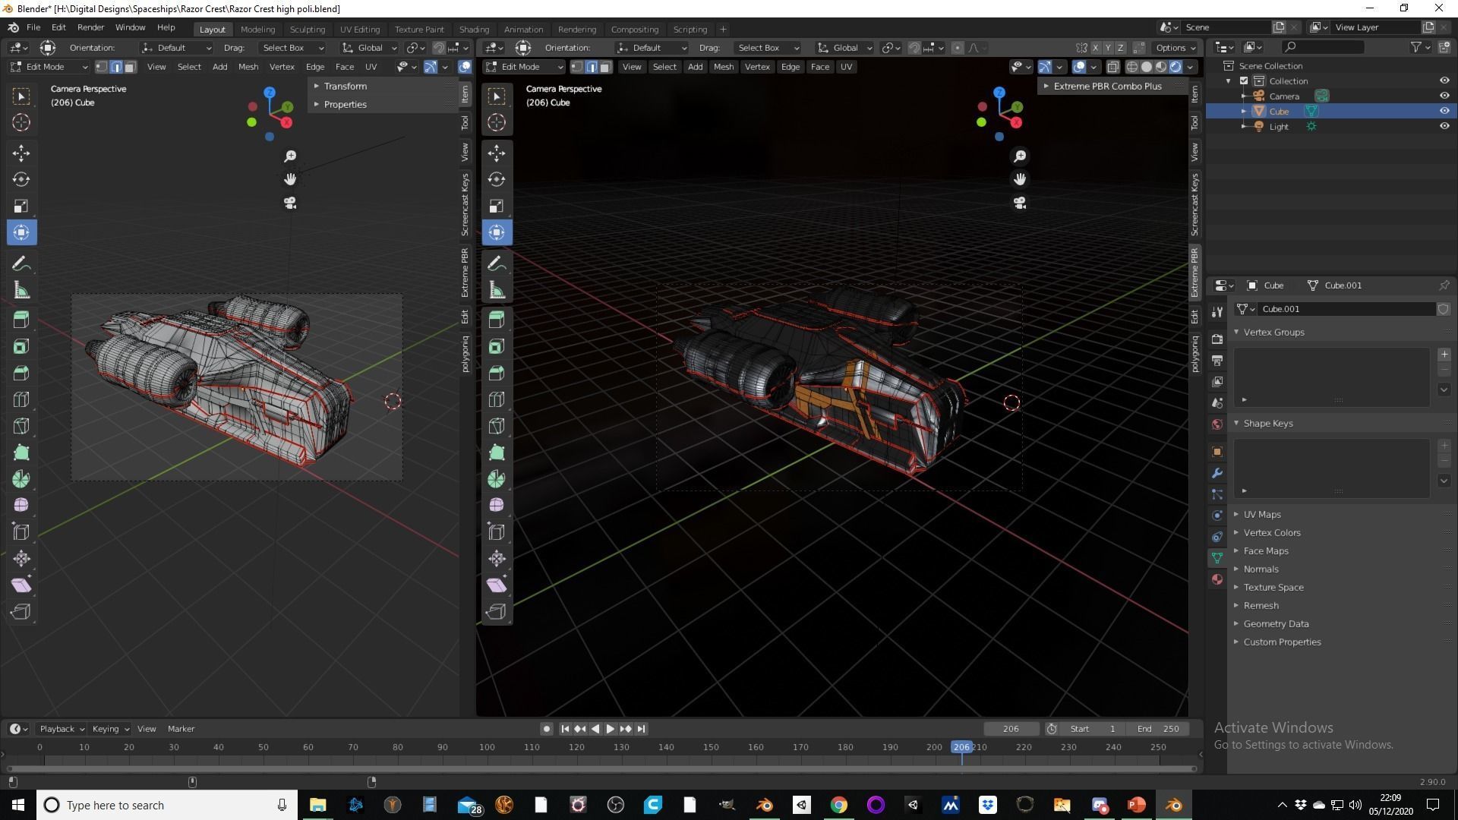The image size is (1458, 820).
Task: Select the Annotate tool in left viewport
Action: point(21,263)
